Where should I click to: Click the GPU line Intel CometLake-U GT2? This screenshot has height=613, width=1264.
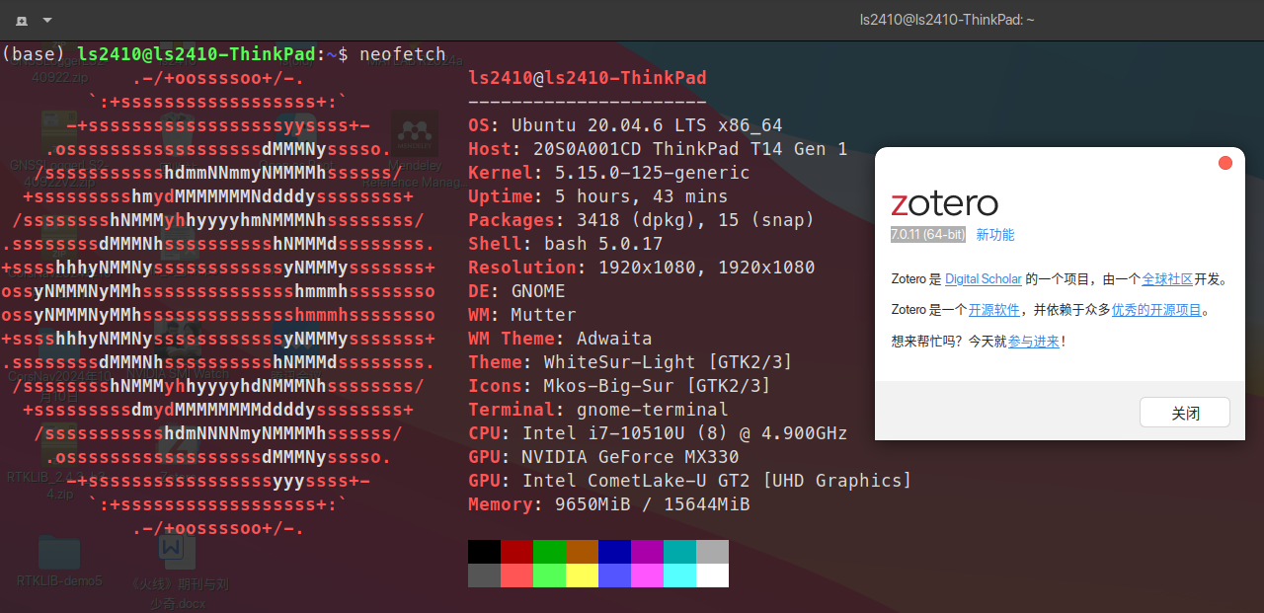tap(690, 481)
